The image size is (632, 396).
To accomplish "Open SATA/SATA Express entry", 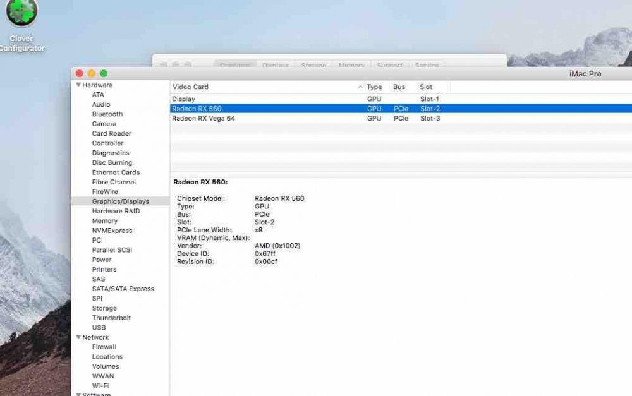I will [123, 289].
